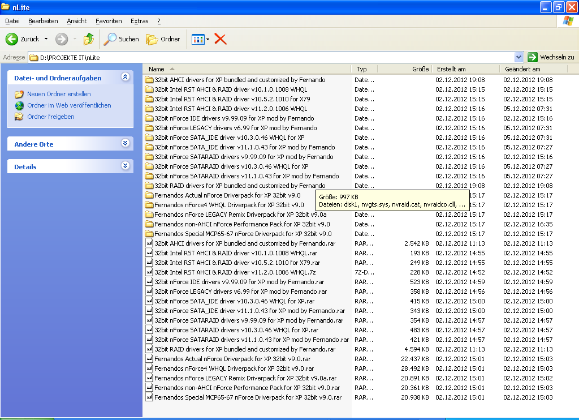This screenshot has height=420, width=579.
Task: Sort by the Größe column header
Action: click(x=404, y=69)
